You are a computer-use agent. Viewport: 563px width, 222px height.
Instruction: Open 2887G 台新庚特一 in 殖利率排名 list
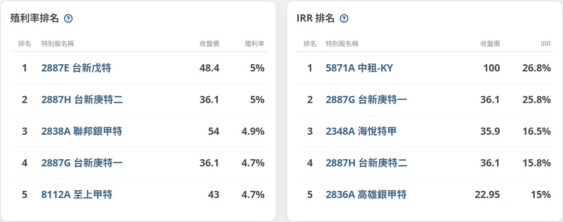pos(82,163)
